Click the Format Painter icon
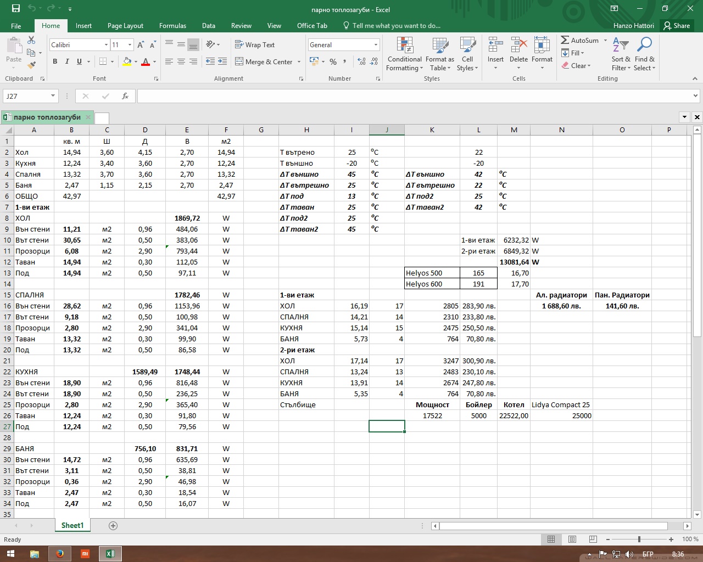 pos(31,65)
